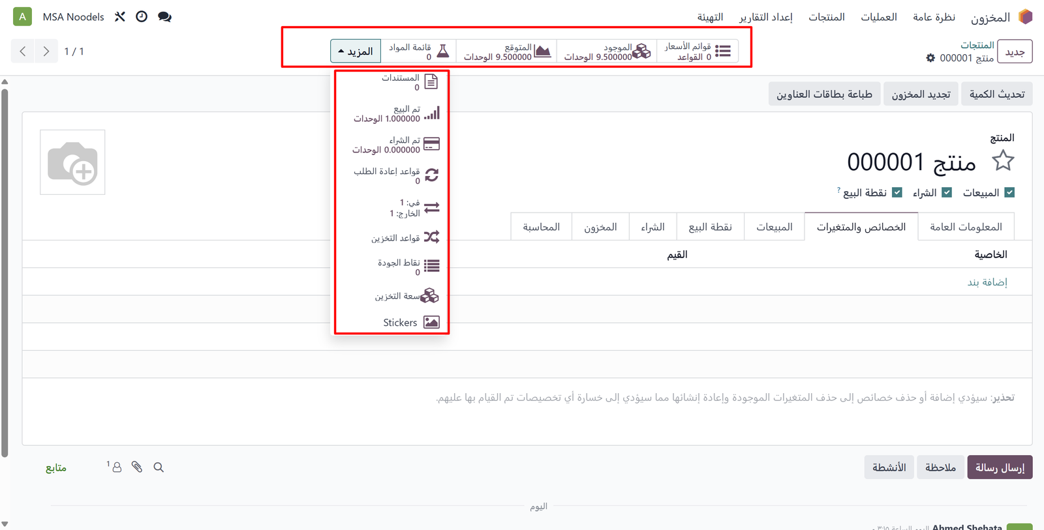1044x530 pixels.
Task: Toggle the الشراء checkbox
Action: 947,192
